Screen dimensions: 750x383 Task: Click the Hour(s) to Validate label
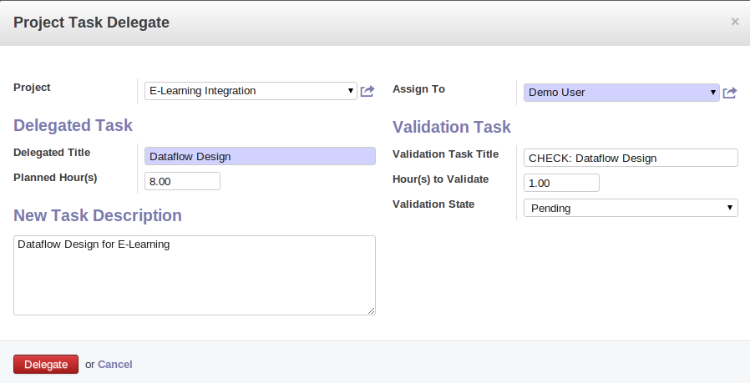pos(440,179)
